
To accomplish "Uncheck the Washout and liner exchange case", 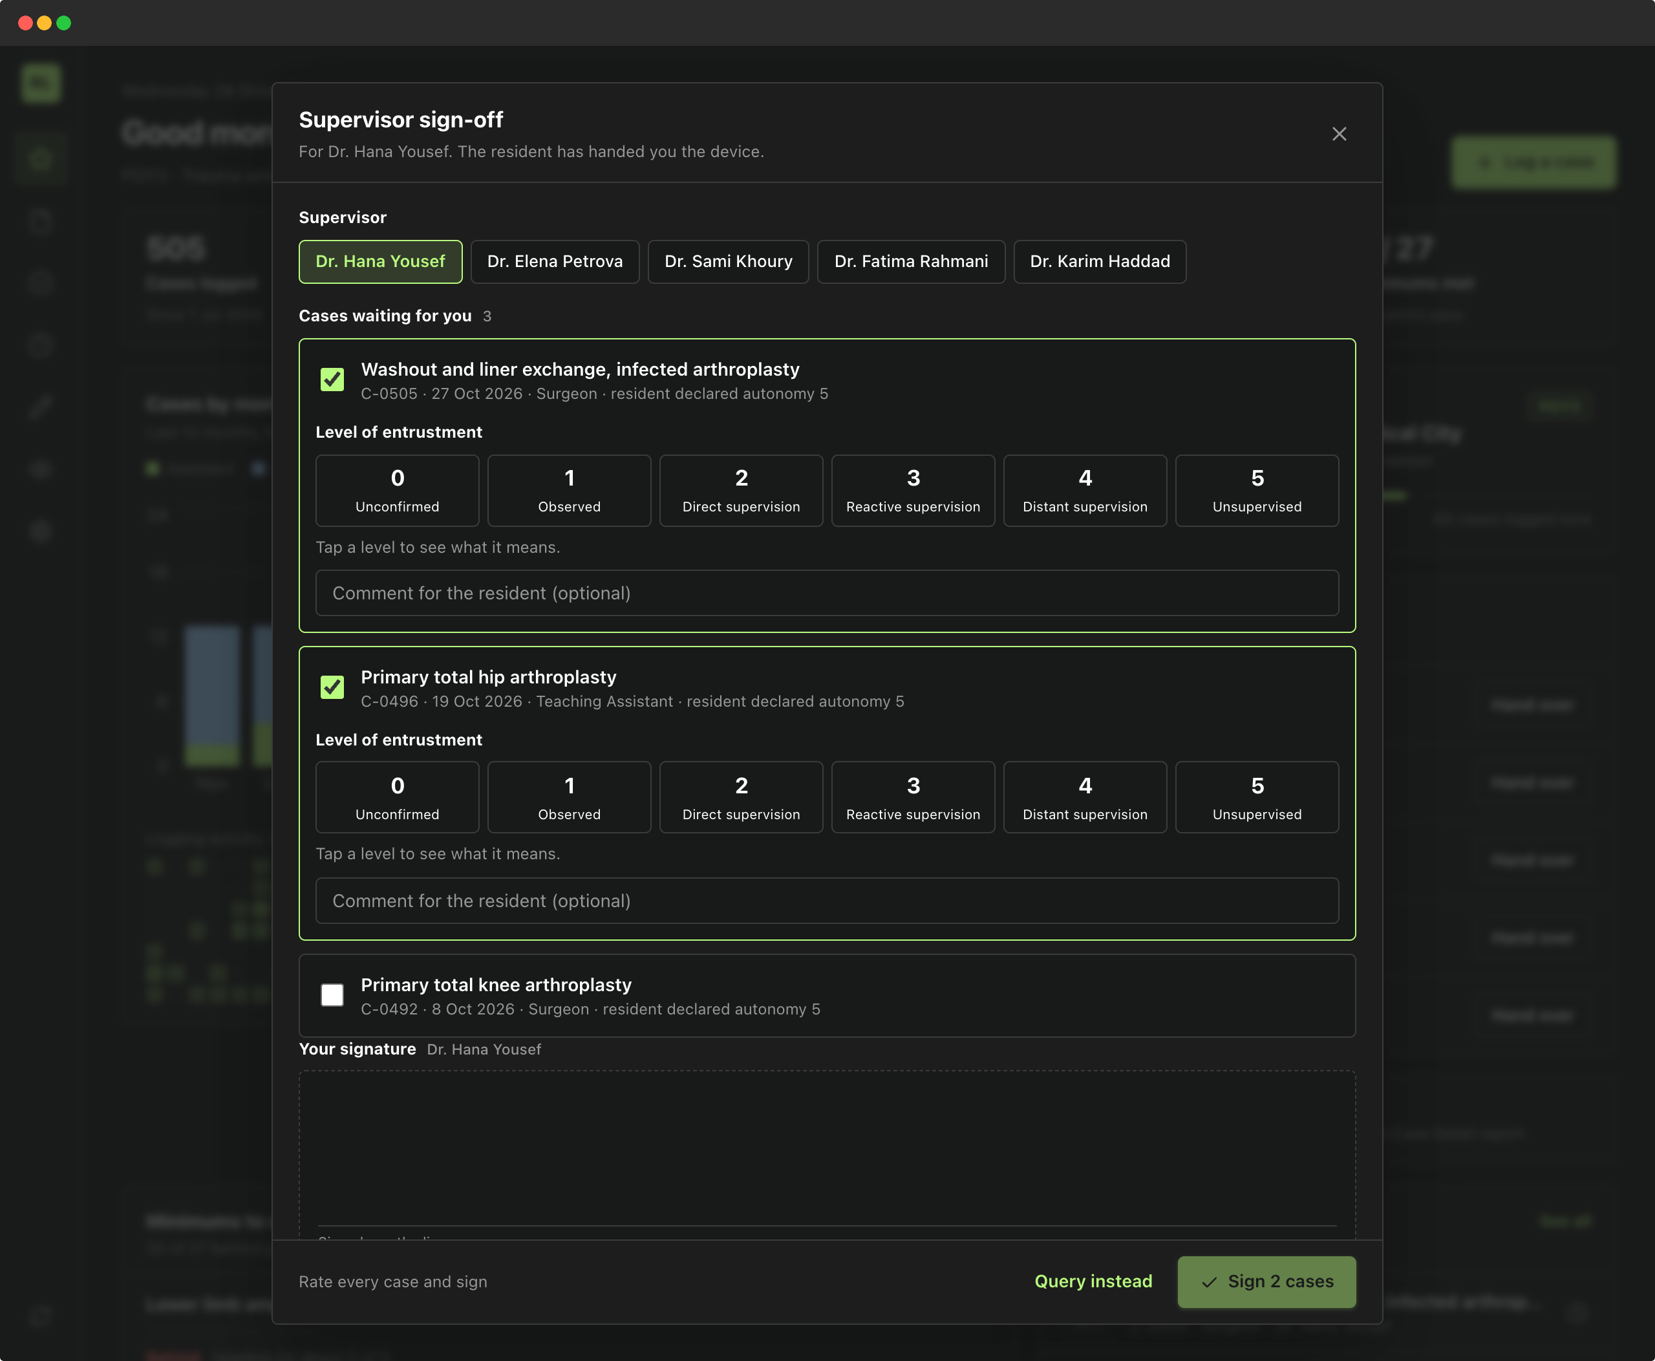I will point(332,380).
